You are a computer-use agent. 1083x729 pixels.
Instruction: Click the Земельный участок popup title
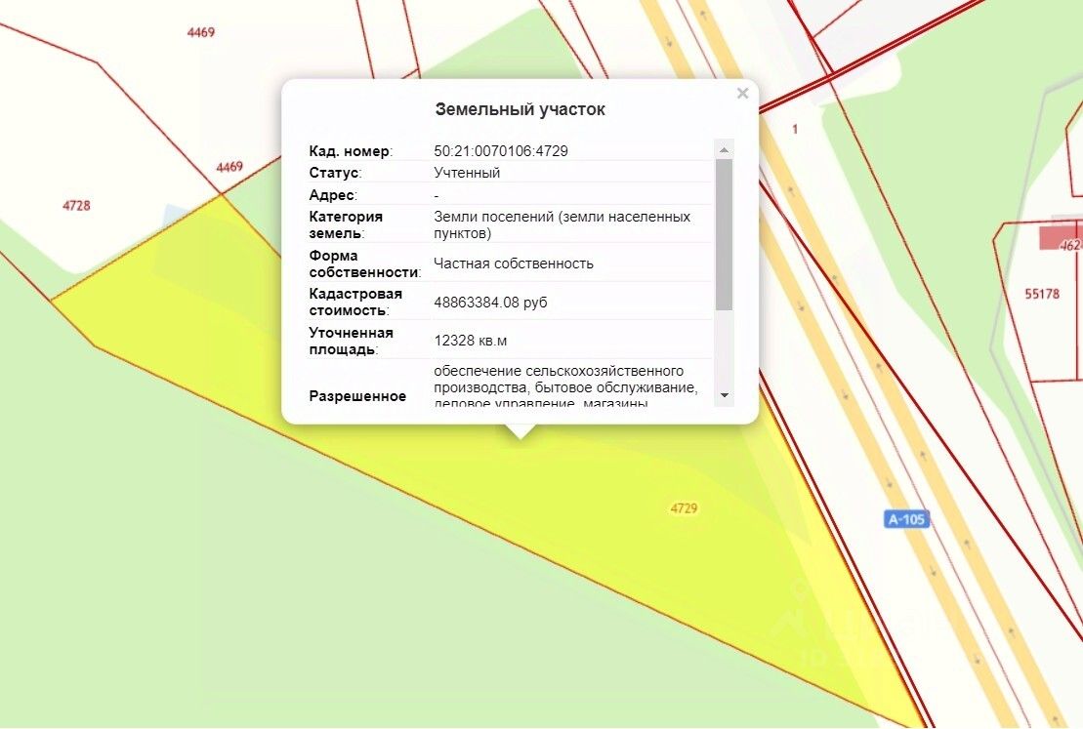[x=521, y=109]
